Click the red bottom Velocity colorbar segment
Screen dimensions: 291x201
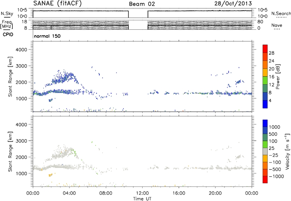(265, 180)
